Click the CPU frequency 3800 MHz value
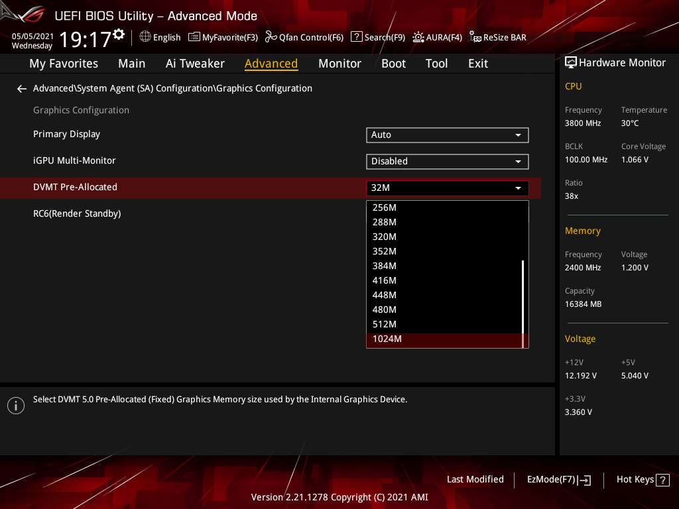The width and height of the screenshot is (679, 509). pos(582,123)
